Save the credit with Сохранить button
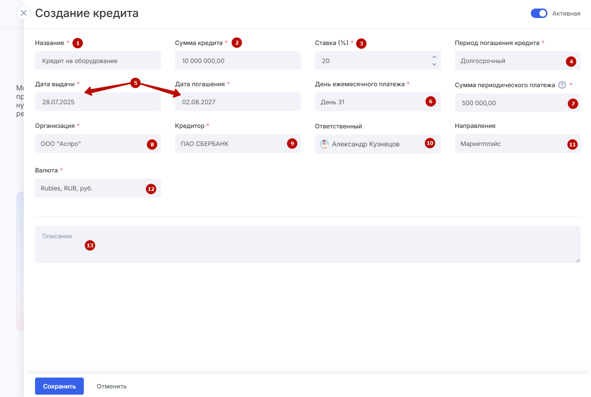This screenshot has height=397, width=591. [x=59, y=386]
